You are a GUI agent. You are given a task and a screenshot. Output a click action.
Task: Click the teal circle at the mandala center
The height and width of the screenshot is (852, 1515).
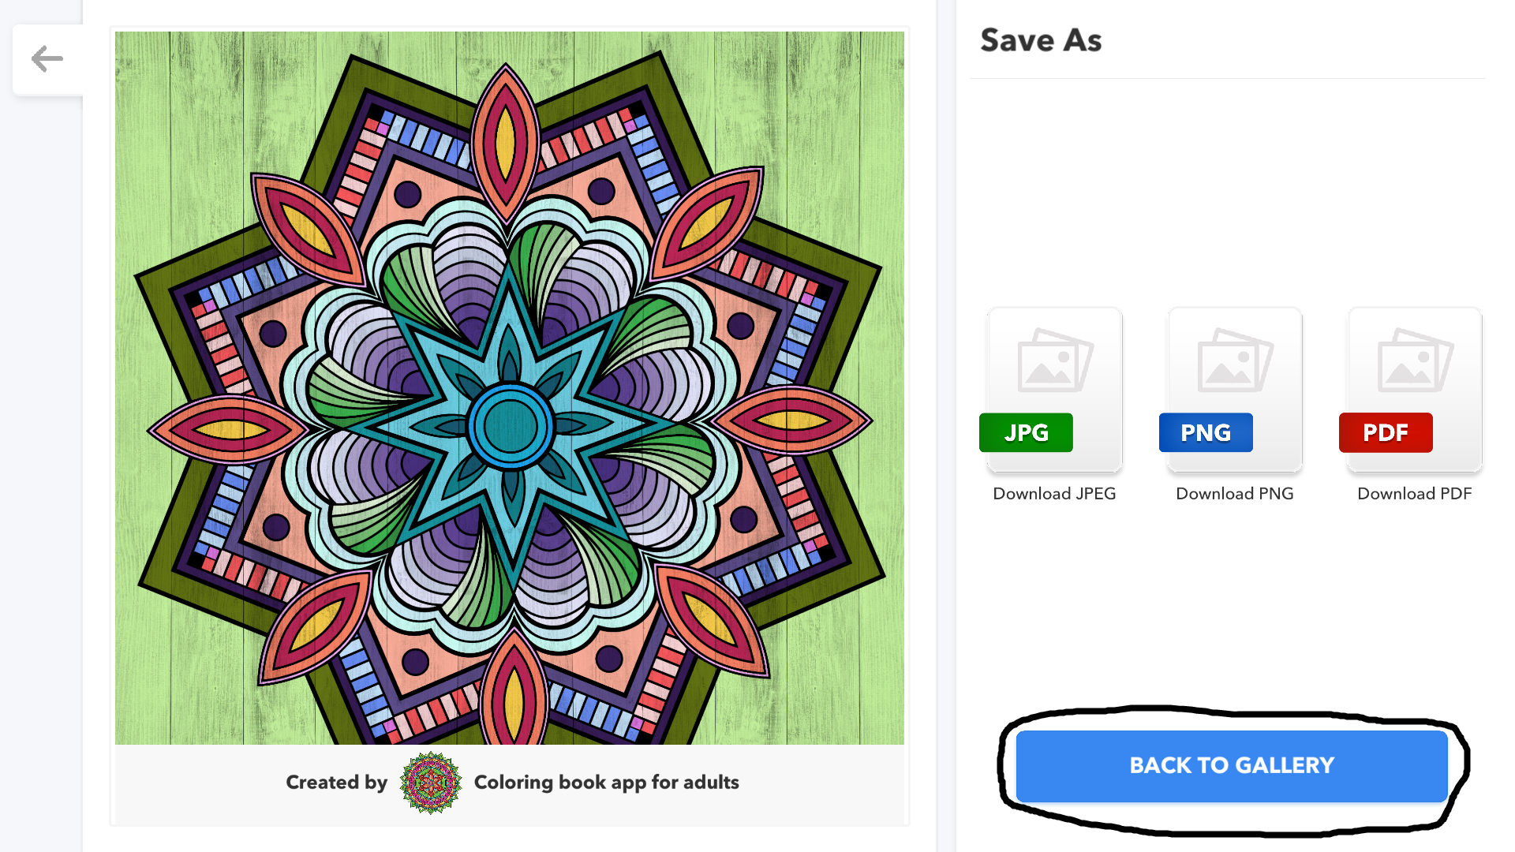click(x=510, y=426)
